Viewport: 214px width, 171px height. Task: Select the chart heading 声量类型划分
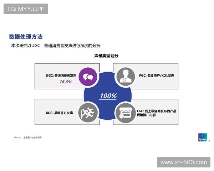[106, 56]
